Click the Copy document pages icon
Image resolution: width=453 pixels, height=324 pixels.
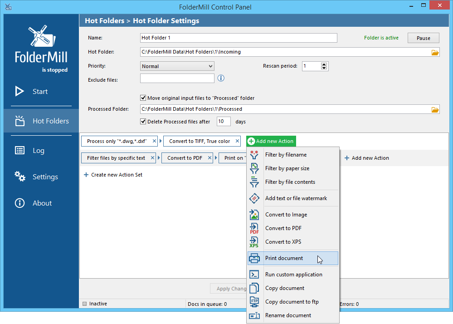click(254, 288)
